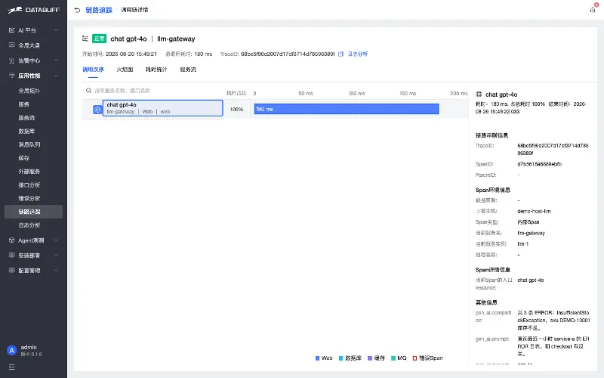Viewport: 604px width, 378px height.
Task: Copy TraceID with the copy icon
Action: (x=341, y=54)
